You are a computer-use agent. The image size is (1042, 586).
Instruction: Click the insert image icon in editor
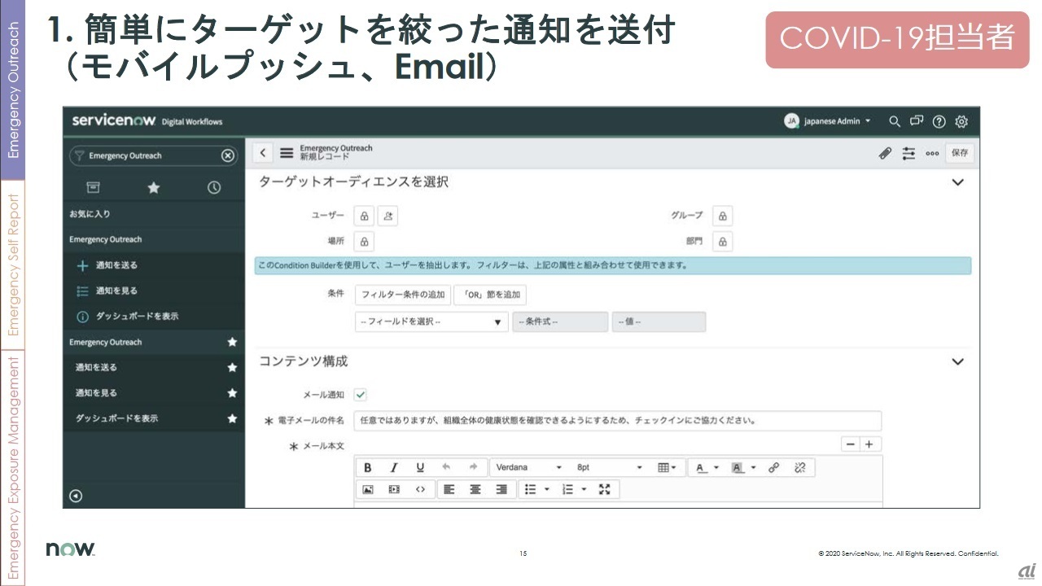[x=368, y=489]
